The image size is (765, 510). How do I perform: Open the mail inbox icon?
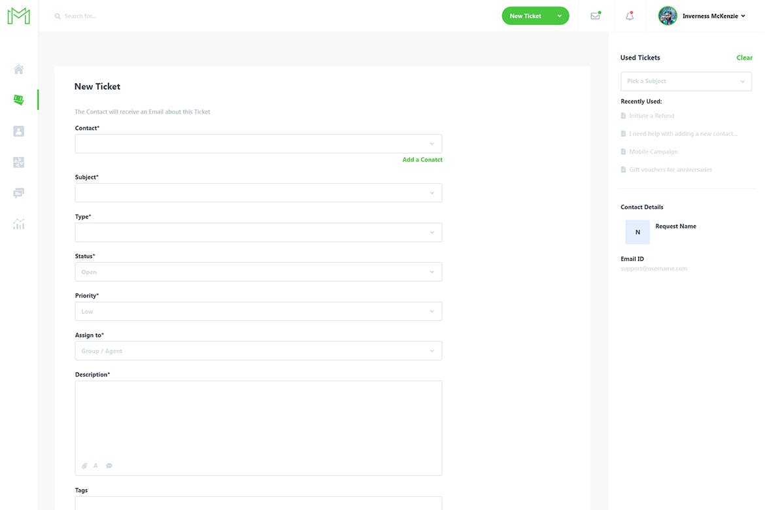(x=595, y=16)
